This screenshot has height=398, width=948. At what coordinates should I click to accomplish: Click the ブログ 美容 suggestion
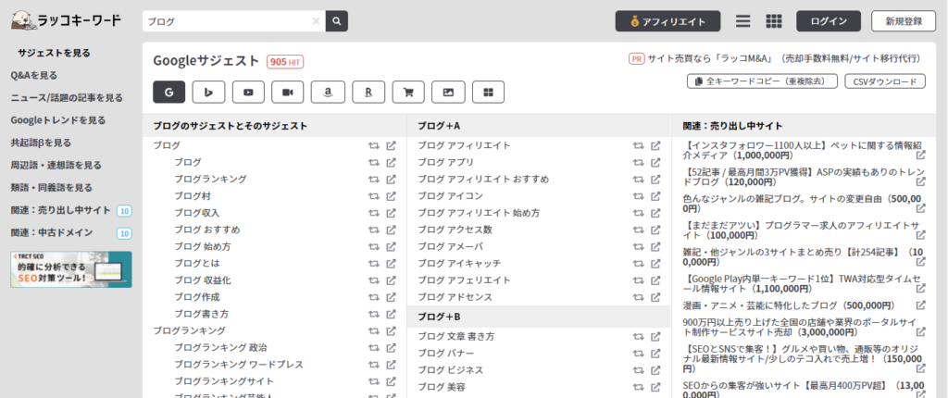click(x=442, y=387)
